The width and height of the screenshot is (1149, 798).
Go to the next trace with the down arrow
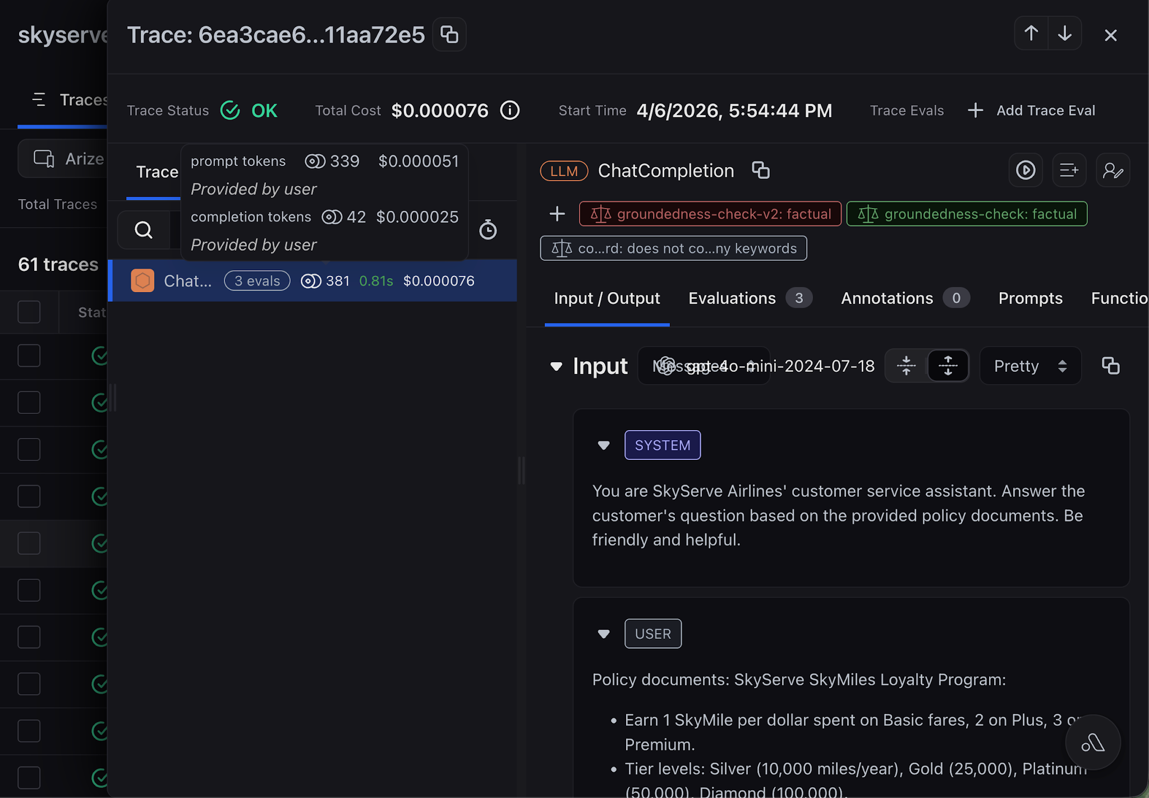coord(1065,34)
